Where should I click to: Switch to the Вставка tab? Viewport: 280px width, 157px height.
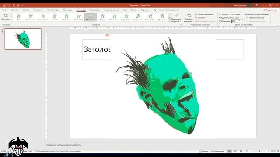26,10
